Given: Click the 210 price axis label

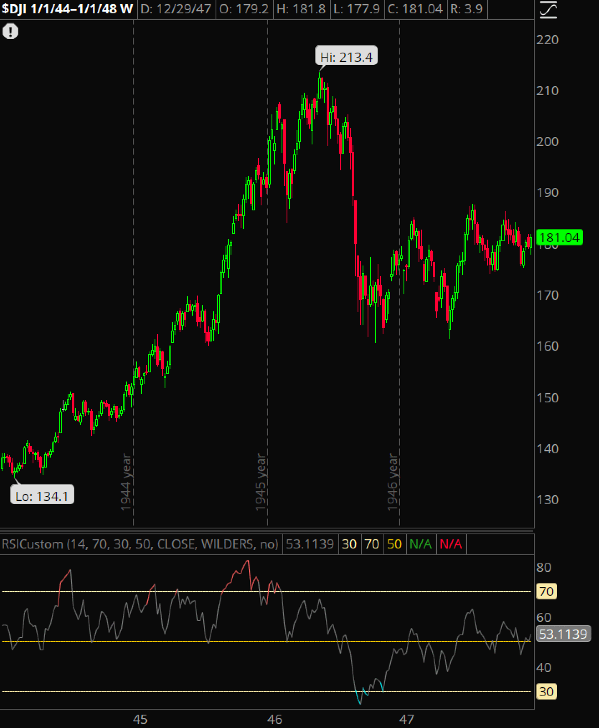Looking at the screenshot, I should click(x=547, y=91).
